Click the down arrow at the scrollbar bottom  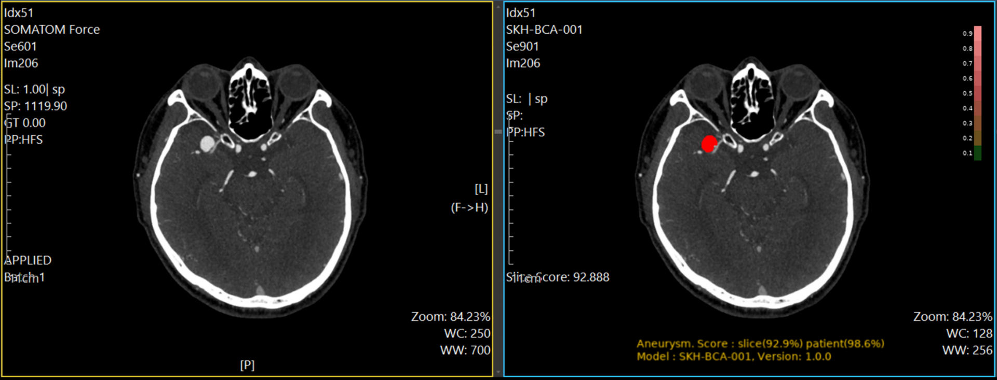(498, 372)
